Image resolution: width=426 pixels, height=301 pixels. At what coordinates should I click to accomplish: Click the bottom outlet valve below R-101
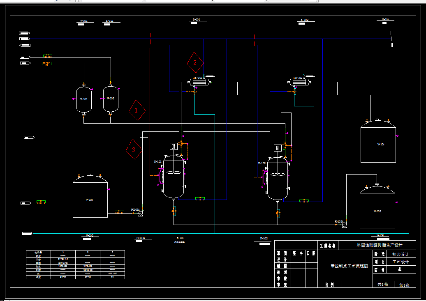coord(174,211)
